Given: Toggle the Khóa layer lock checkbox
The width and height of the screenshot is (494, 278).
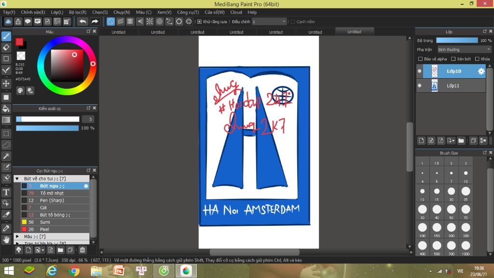Looking at the screenshot, I should [x=477, y=59].
